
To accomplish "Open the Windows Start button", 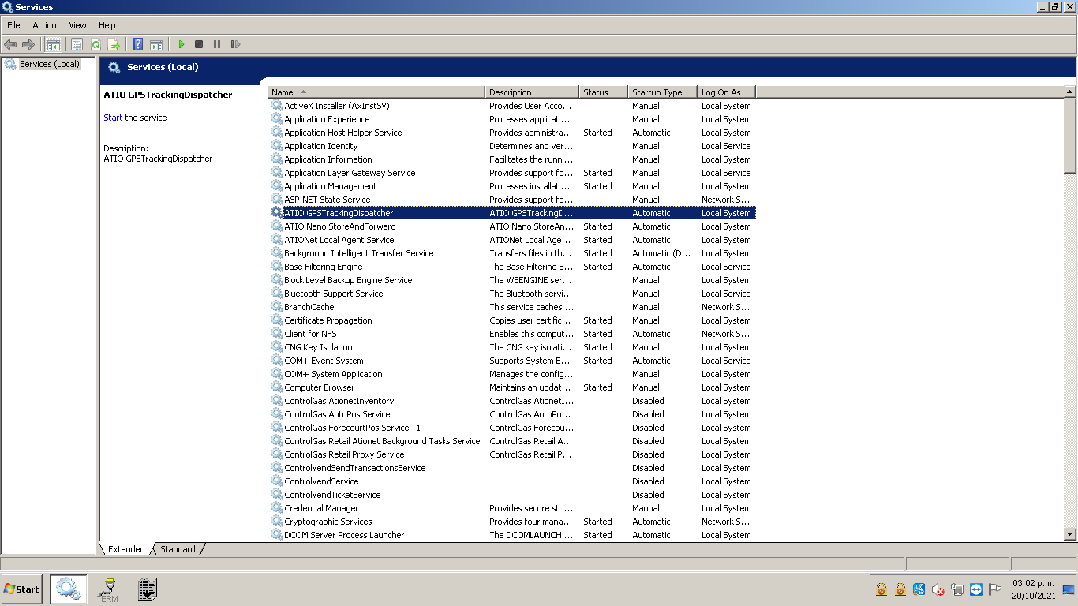I will coord(21,589).
